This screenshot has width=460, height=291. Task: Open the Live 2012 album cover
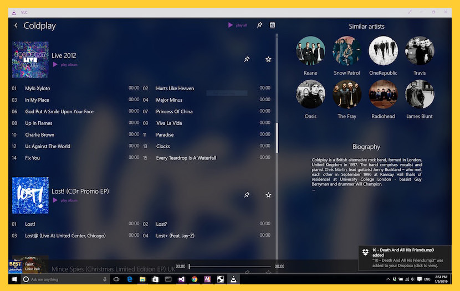(x=30, y=60)
